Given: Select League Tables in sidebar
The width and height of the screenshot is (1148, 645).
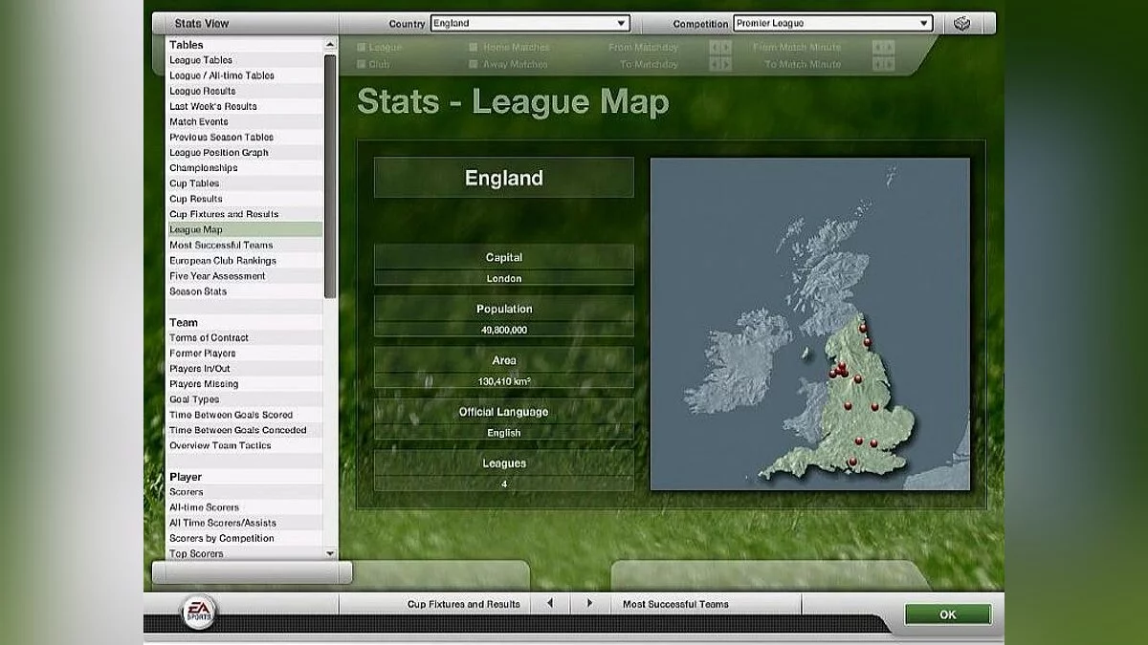Looking at the screenshot, I should (x=244, y=60).
